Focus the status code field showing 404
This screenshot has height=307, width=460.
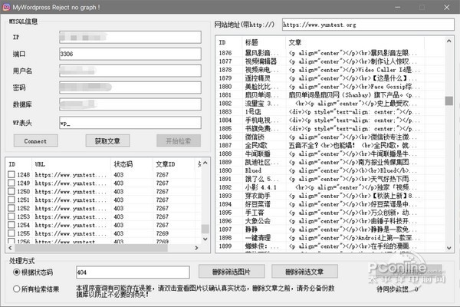tap(133, 272)
